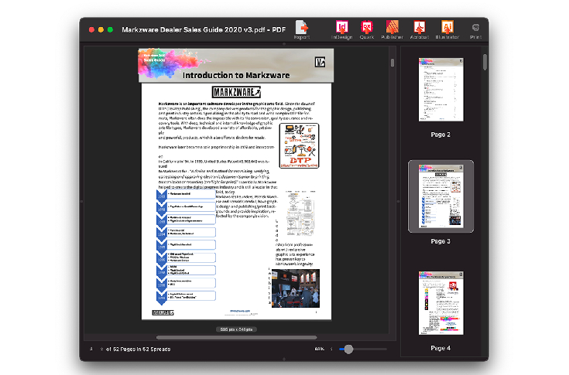
Task: Click the page number stepper arrows
Action: pyautogui.click(x=101, y=349)
